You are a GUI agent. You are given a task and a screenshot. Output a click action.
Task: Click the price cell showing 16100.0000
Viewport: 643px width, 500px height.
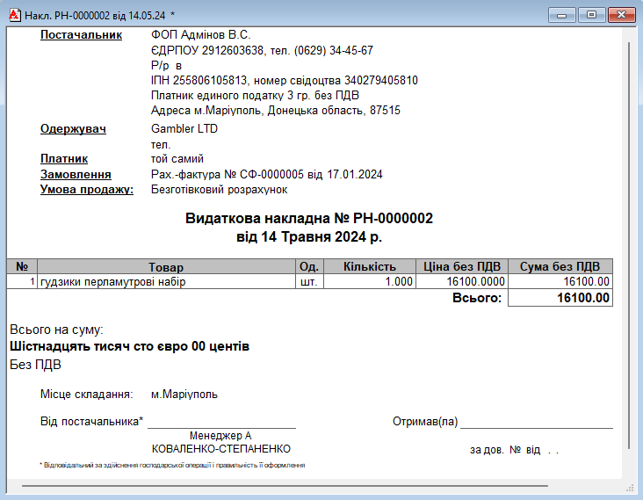click(461, 282)
